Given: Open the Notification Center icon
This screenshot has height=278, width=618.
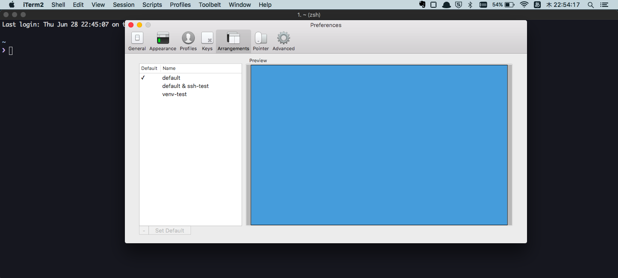Looking at the screenshot, I should [604, 5].
